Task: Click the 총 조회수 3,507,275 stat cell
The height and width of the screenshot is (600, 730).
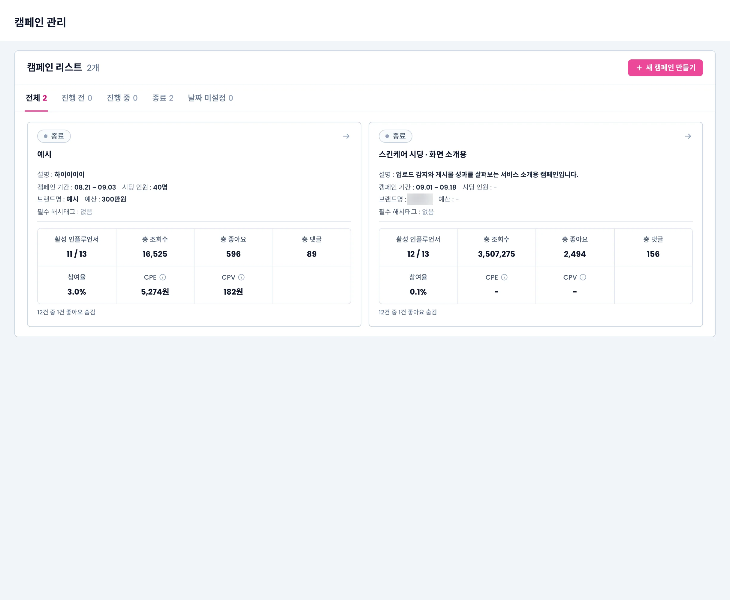Action: click(x=496, y=247)
